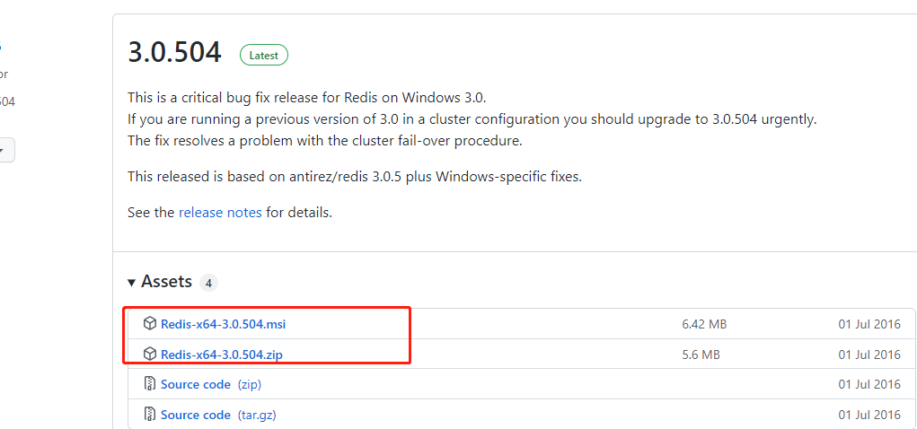Click the antirez/redis 3.0.5 description line
Screen dimensions: 917x429
354,177
